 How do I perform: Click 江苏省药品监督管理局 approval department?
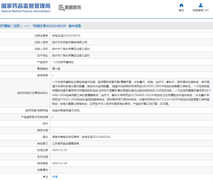[66, 143]
